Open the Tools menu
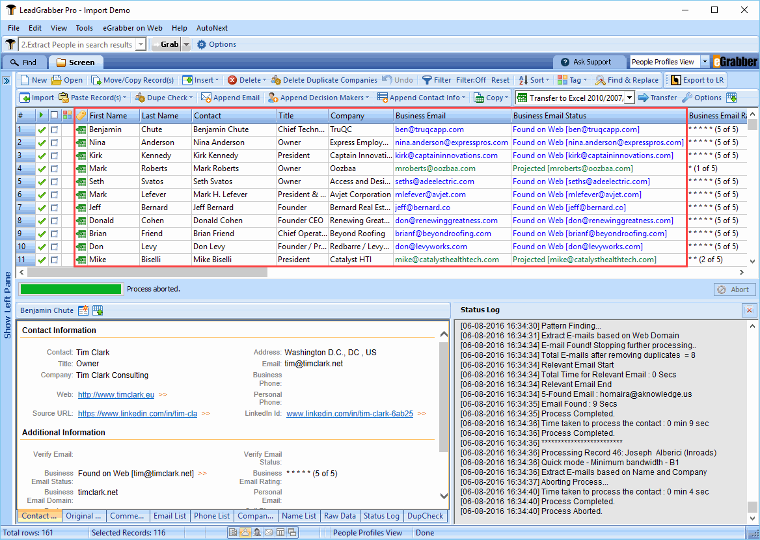Screen dimensions: 760x540 tap(84, 28)
